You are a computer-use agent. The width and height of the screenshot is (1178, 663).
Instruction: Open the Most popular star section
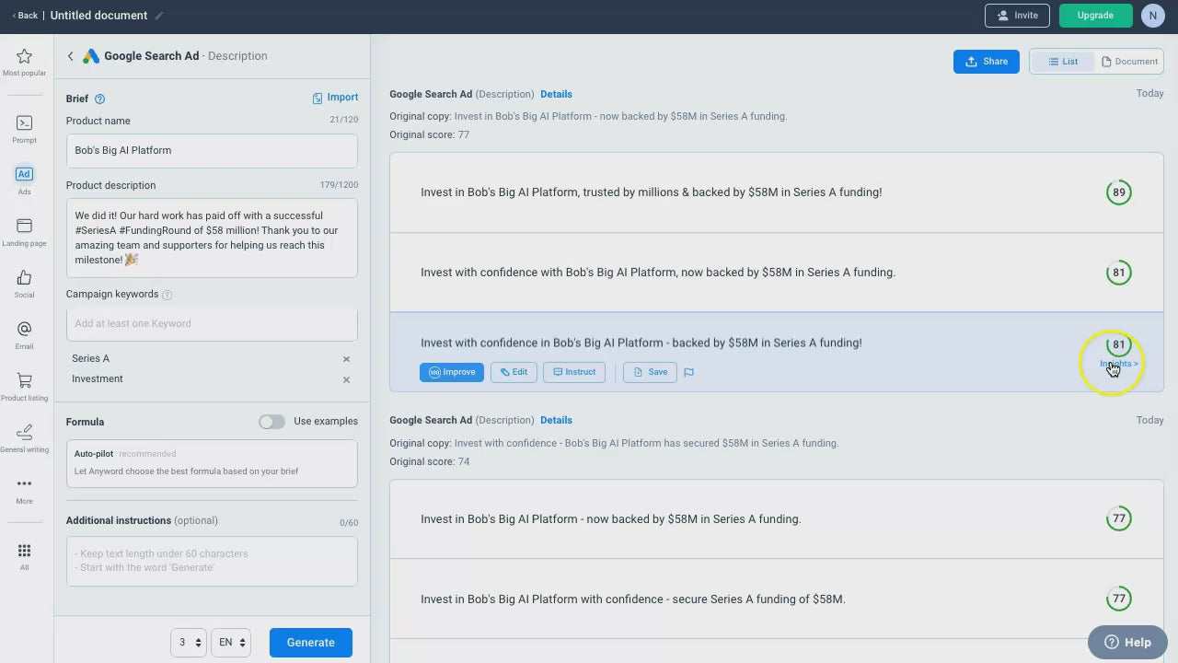[24, 63]
